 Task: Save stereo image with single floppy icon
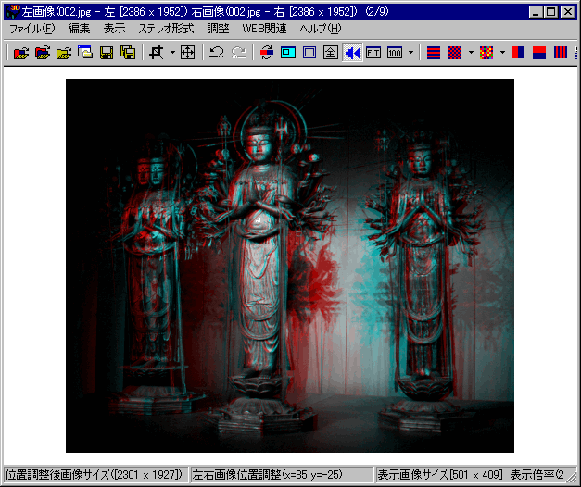point(107,53)
